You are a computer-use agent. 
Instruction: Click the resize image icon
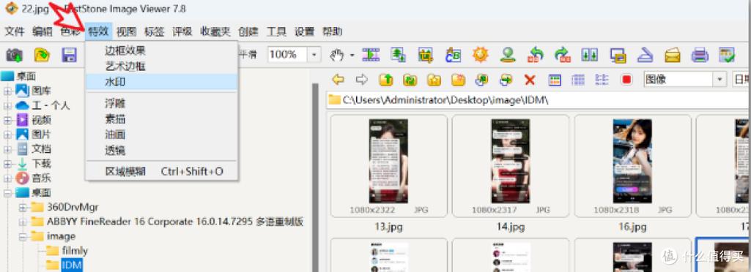point(398,55)
